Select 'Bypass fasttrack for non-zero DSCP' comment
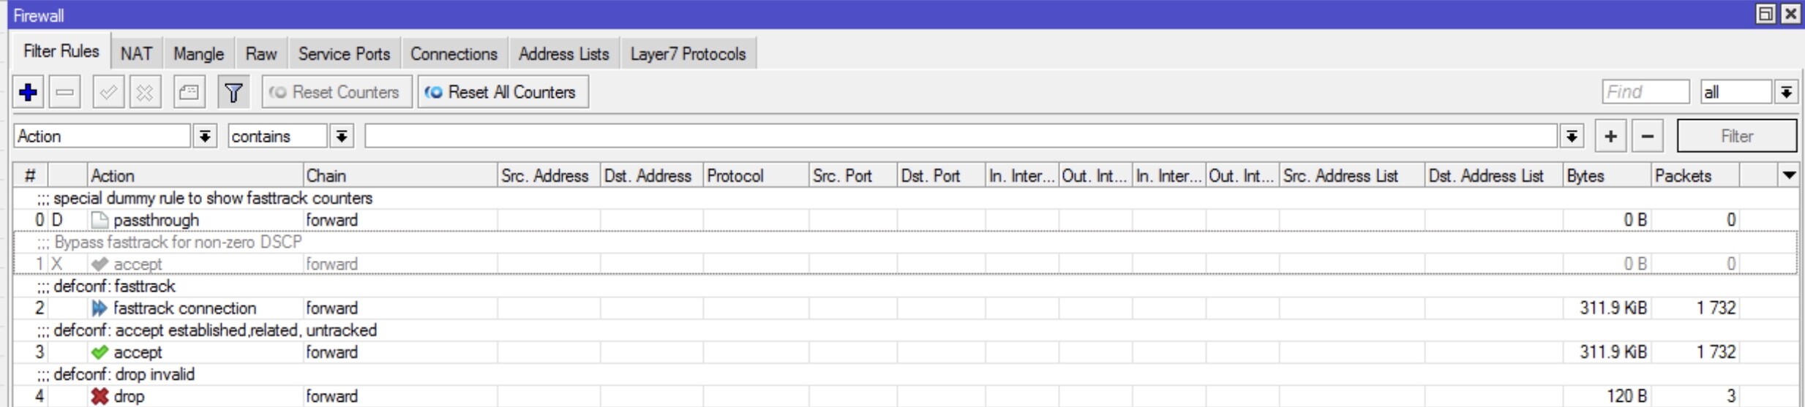This screenshot has height=407, width=1805. coord(178,242)
